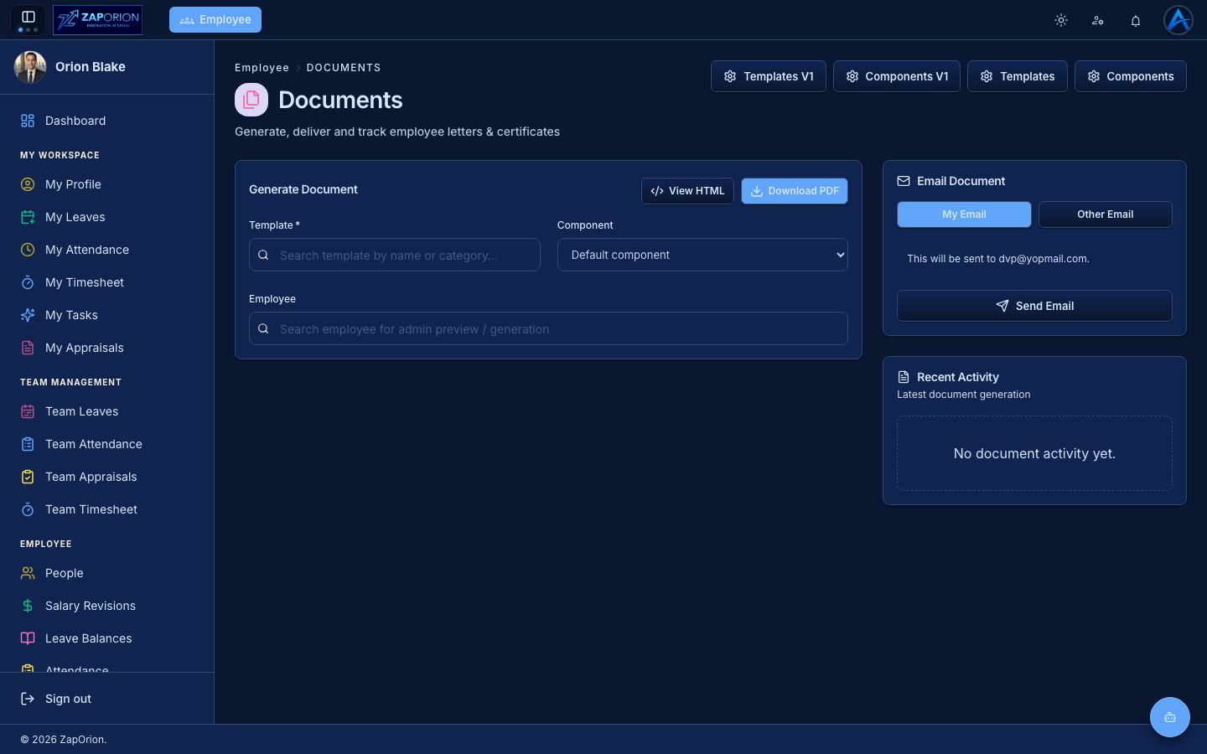Click the Templates V1 button
This screenshot has height=754, width=1207.
[x=769, y=76]
